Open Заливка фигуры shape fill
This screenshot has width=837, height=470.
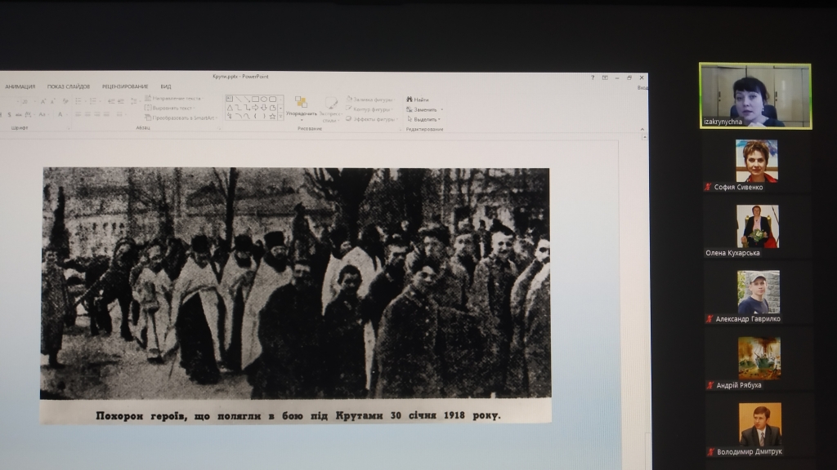[x=370, y=100]
